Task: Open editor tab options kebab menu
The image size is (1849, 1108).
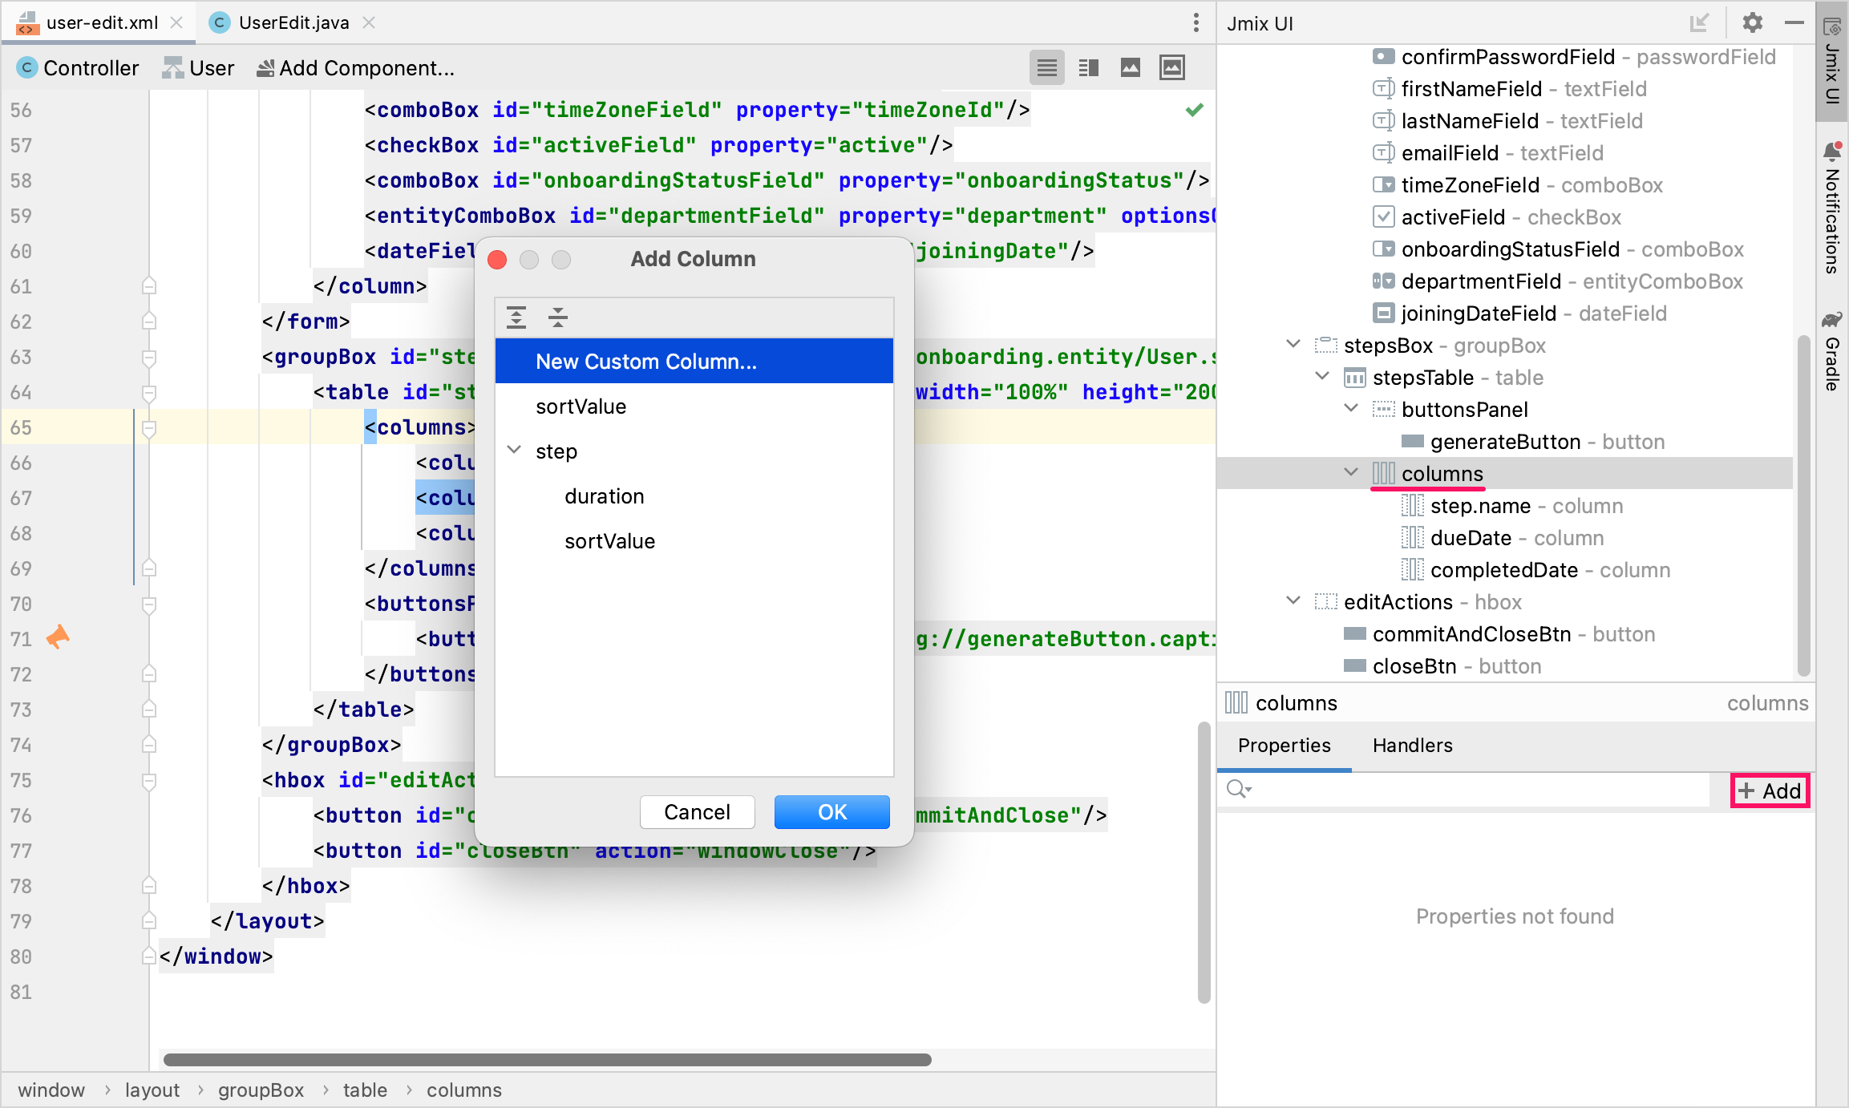Action: [1196, 22]
